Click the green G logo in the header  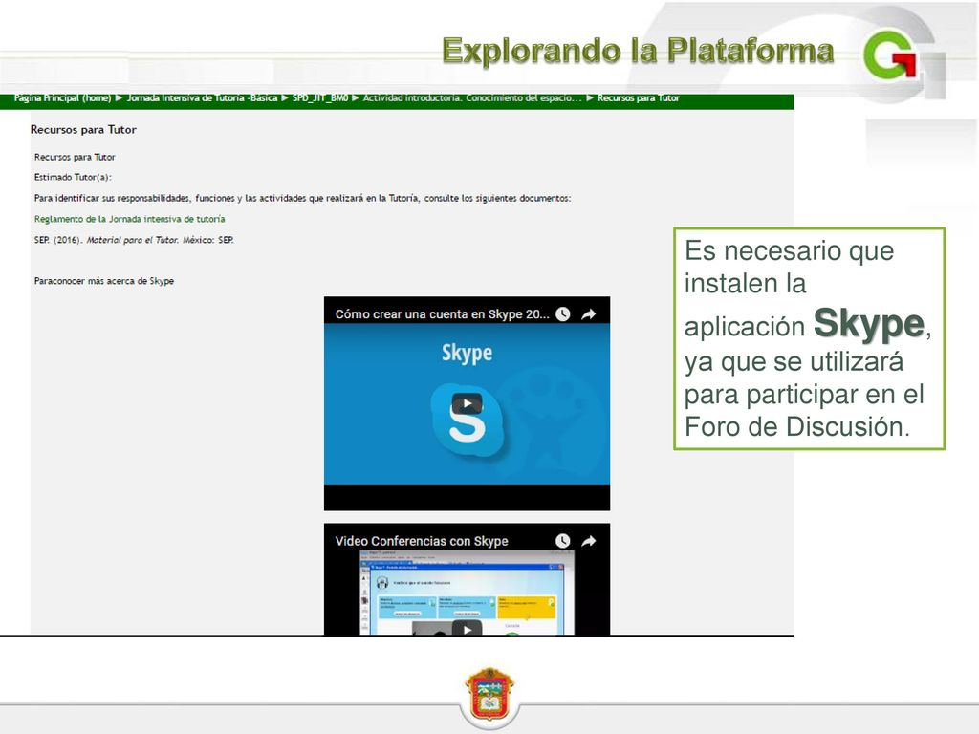click(890, 54)
